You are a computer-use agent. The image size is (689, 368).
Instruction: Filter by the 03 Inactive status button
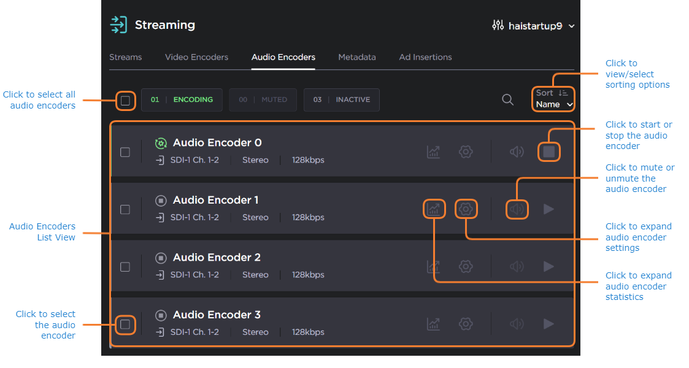tap(341, 100)
